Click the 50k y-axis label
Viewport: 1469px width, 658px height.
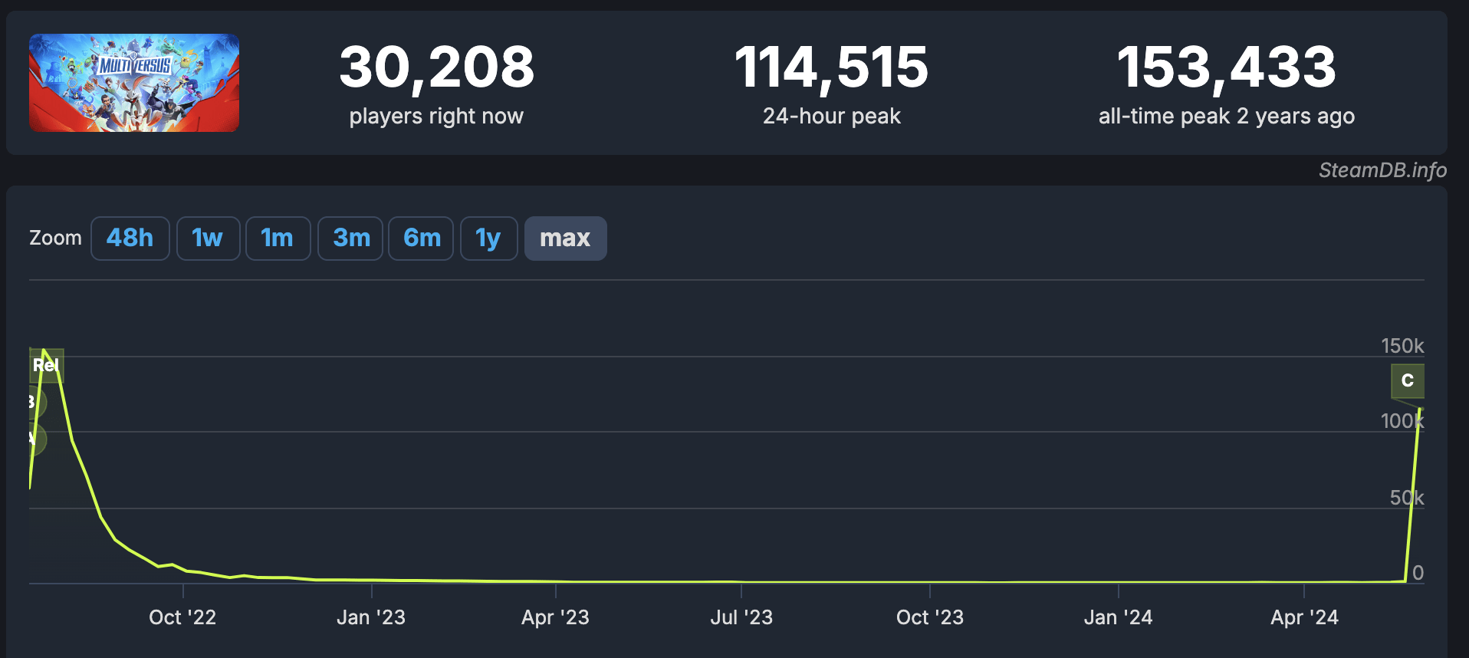[x=1407, y=498]
